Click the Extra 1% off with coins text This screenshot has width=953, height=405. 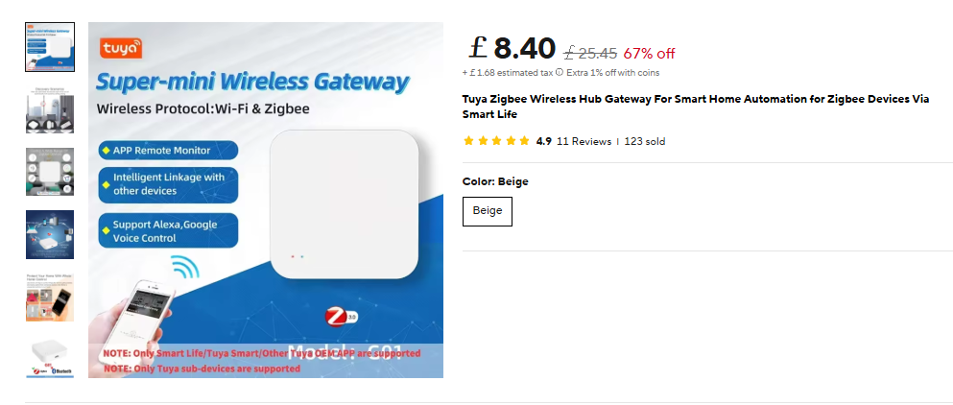613,73
